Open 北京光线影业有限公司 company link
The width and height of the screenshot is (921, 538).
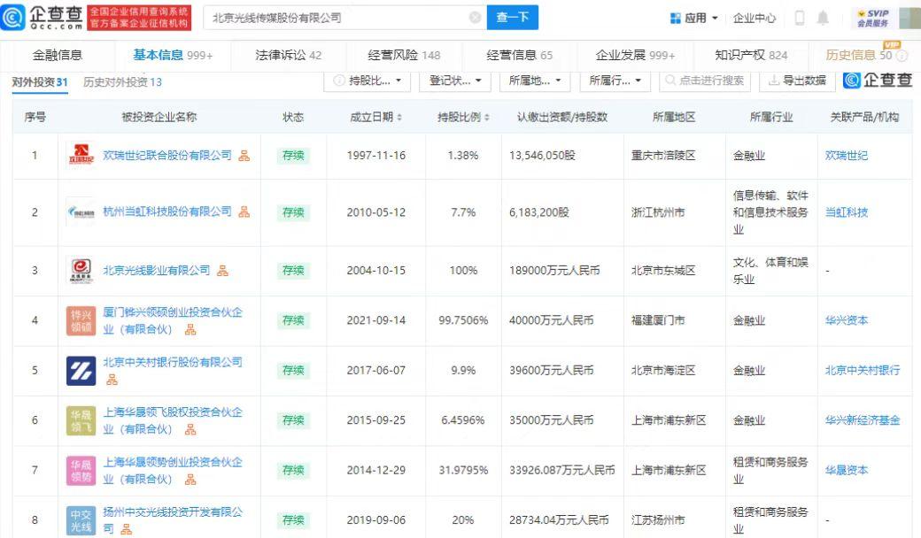pyautogui.click(x=156, y=271)
